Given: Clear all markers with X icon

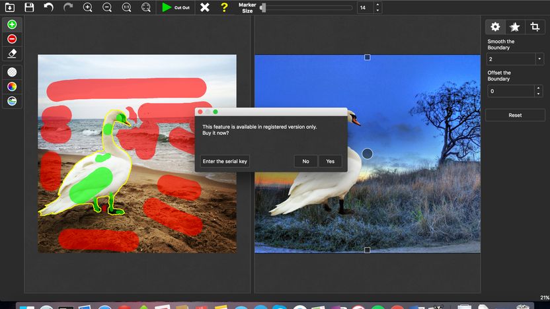Looking at the screenshot, I should [x=205, y=7].
